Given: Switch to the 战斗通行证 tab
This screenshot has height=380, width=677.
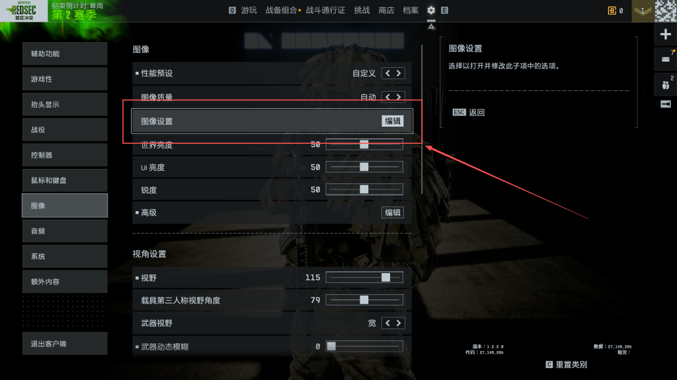Looking at the screenshot, I should point(325,11).
